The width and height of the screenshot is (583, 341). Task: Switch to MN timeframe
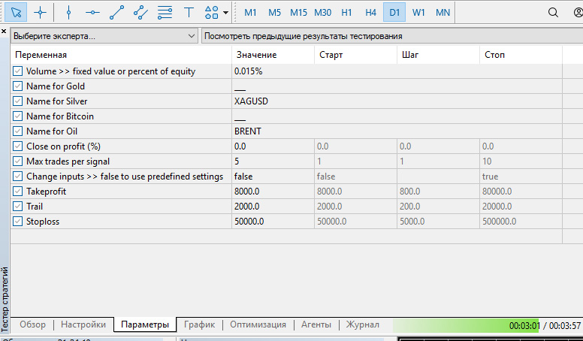coord(443,13)
